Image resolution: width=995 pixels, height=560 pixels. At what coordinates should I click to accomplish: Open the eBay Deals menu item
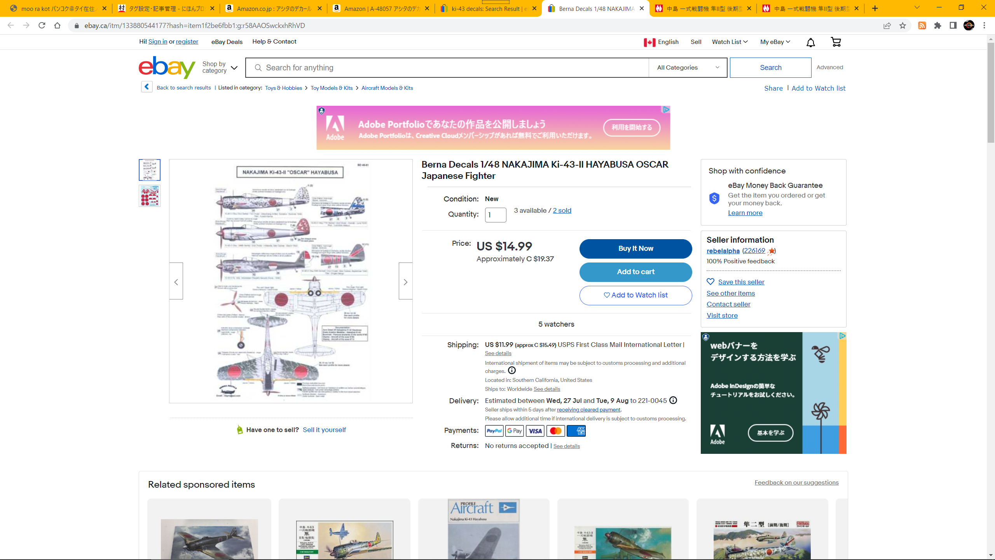click(227, 42)
